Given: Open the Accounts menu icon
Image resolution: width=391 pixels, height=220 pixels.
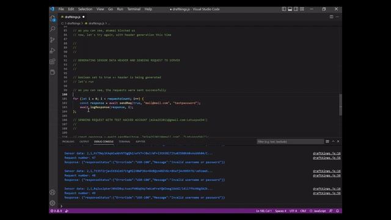Looking at the screenshot, I should coord(53,193).
